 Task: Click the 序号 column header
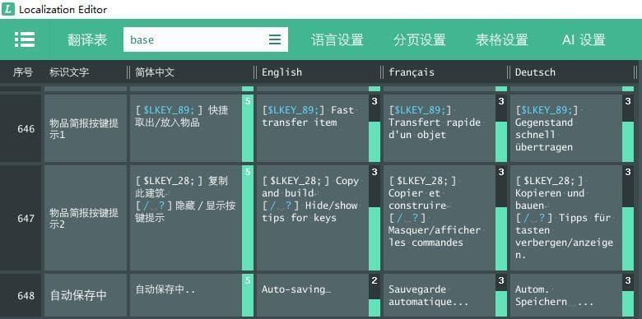point(22,72)
